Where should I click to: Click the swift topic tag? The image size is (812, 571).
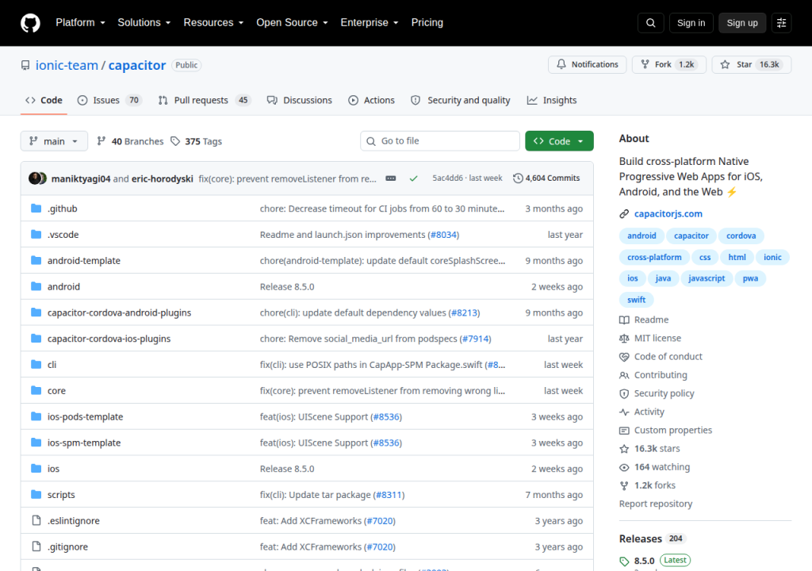point(636,300)
